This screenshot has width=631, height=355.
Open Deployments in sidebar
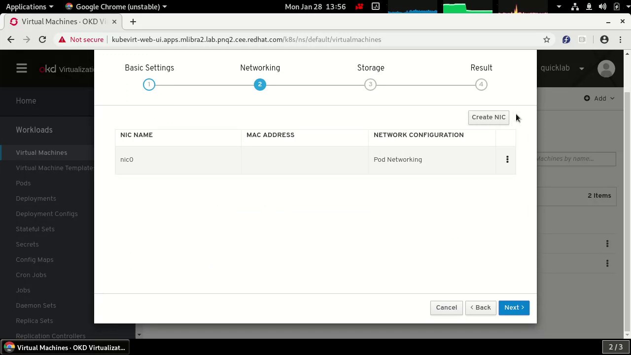[x=36, y=198]
